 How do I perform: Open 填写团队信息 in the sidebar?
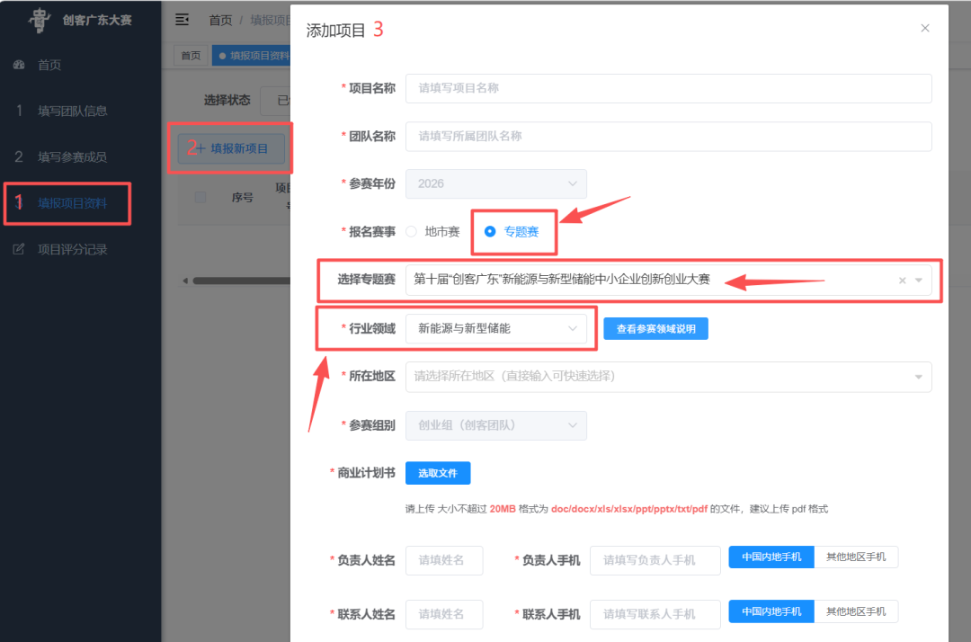(73, 111)
